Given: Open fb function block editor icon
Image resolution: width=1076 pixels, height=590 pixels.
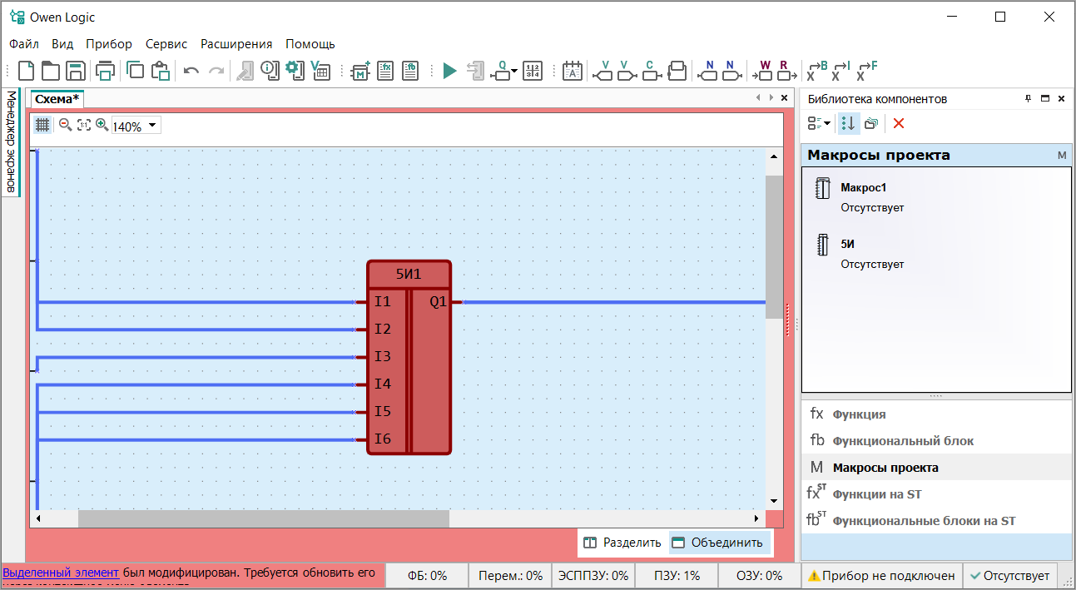Looking at the screenshot, I should click(410, 72).
